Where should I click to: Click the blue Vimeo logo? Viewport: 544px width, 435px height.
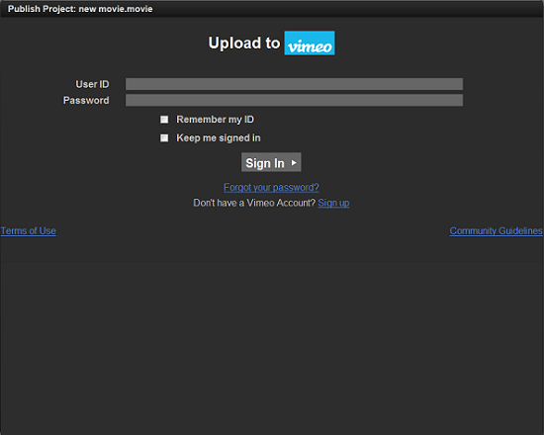pos(310,43)
